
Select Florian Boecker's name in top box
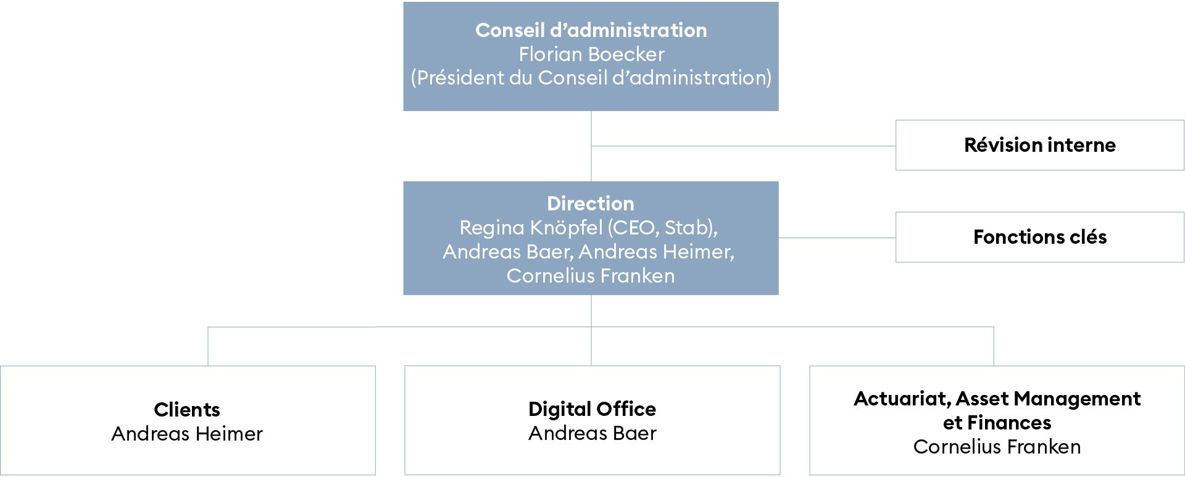click(591, 54)
